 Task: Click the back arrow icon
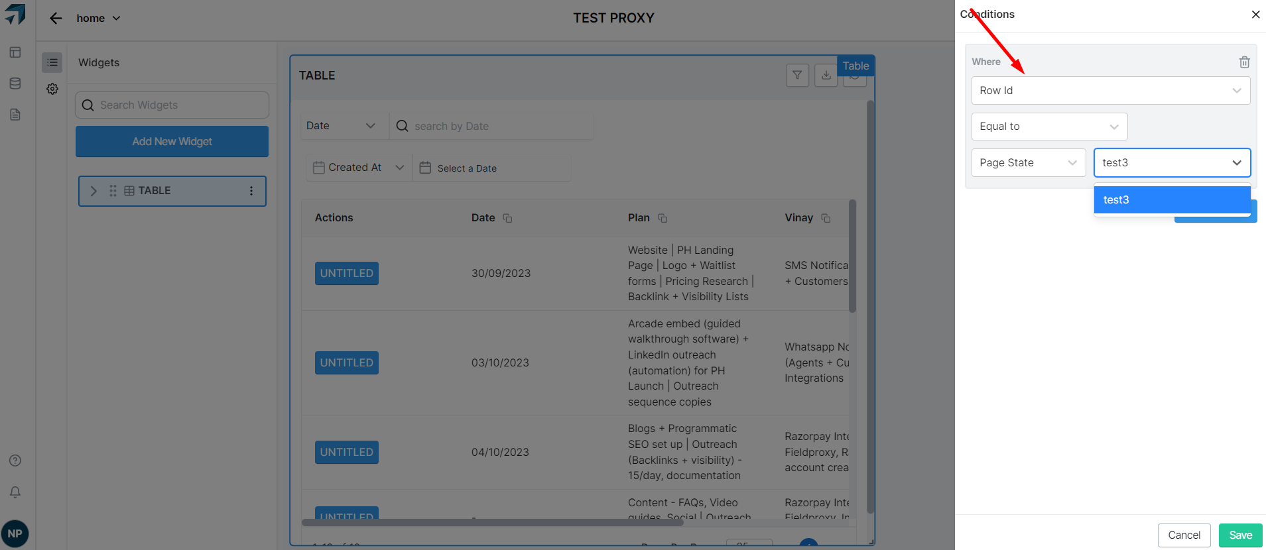[x=56, y=19]
